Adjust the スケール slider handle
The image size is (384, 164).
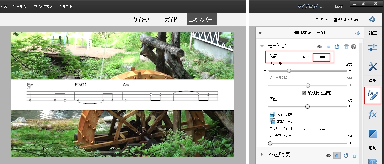pos(289,71)
